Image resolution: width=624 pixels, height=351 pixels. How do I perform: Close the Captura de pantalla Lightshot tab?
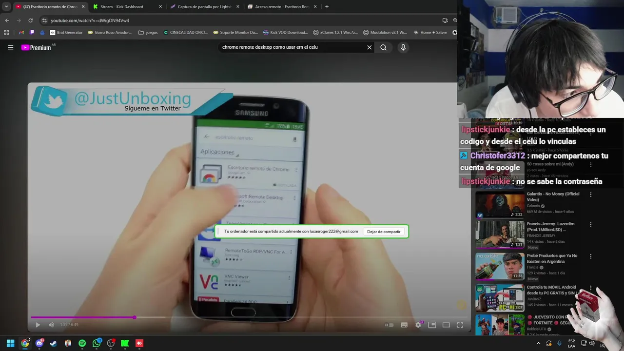238,7
